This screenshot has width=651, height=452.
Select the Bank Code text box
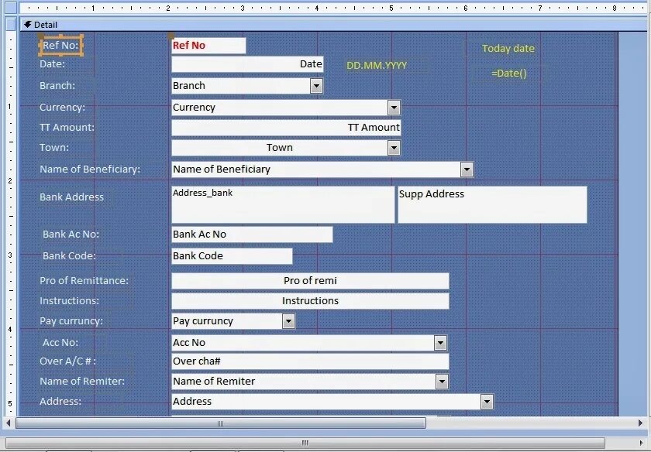(x=232, y=256)
